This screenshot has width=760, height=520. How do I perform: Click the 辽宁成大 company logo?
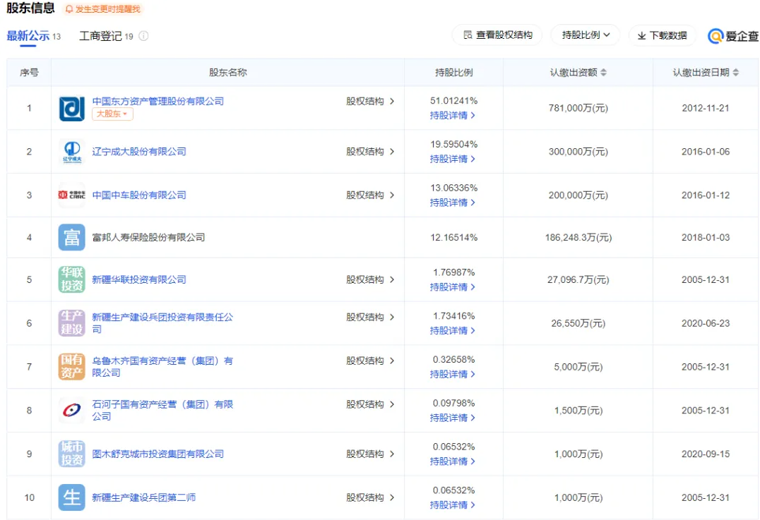click(x=72, y=152)
